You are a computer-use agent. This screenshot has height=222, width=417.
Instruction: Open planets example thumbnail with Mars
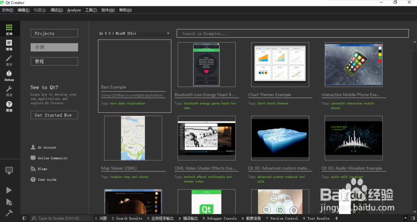click(x=133, y=202)
